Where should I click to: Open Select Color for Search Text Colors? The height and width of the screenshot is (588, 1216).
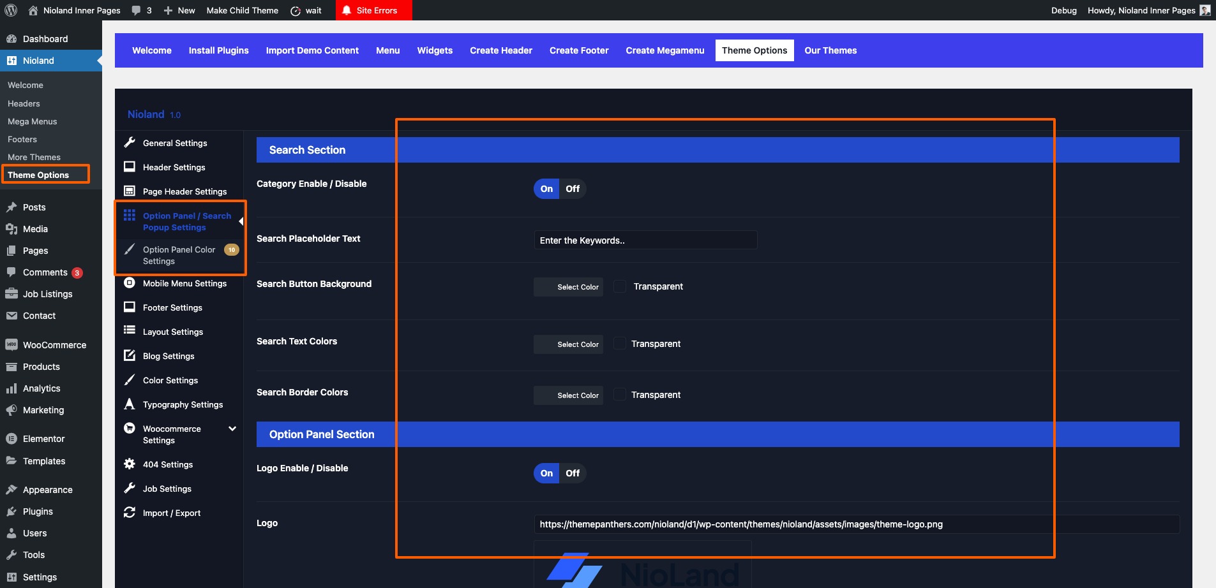(569, 344)
